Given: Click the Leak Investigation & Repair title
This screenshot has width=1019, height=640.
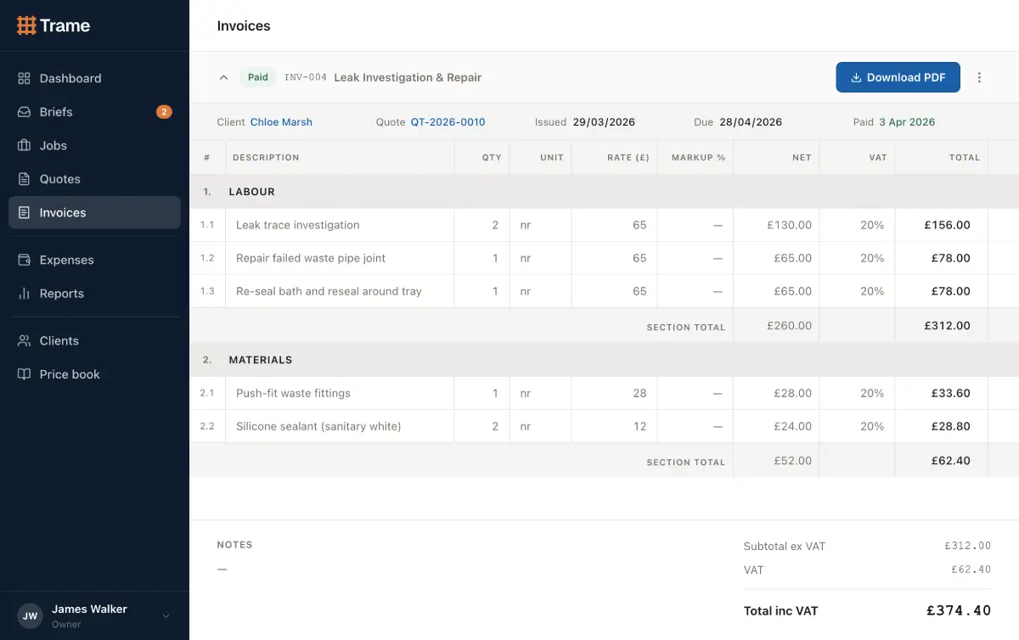Looking at the screenshot, I should 408,77.
